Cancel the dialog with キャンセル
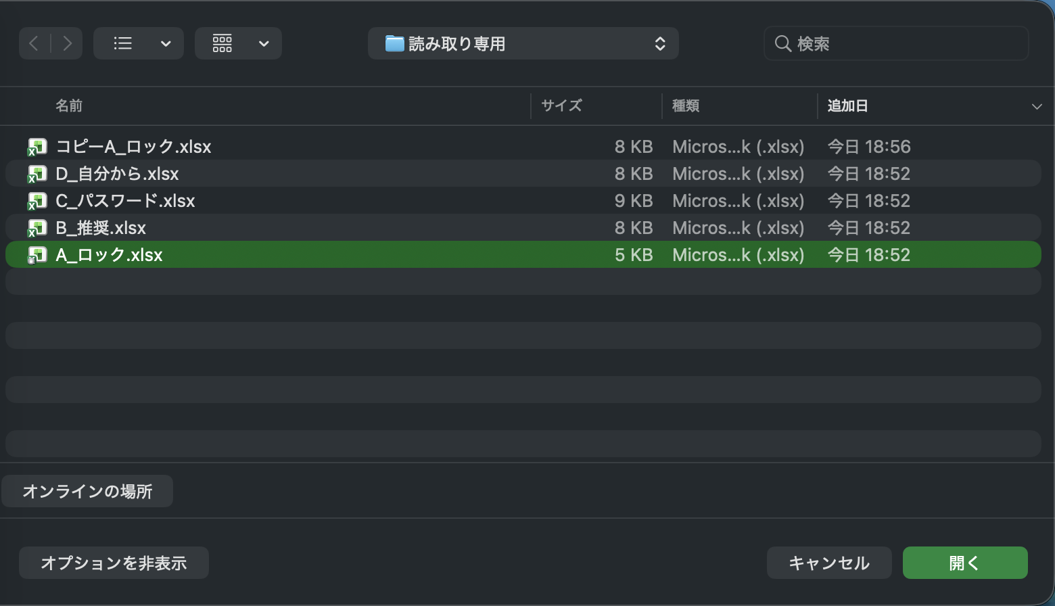Viewport: 1055px width, 606px height. tap(829, 563)
